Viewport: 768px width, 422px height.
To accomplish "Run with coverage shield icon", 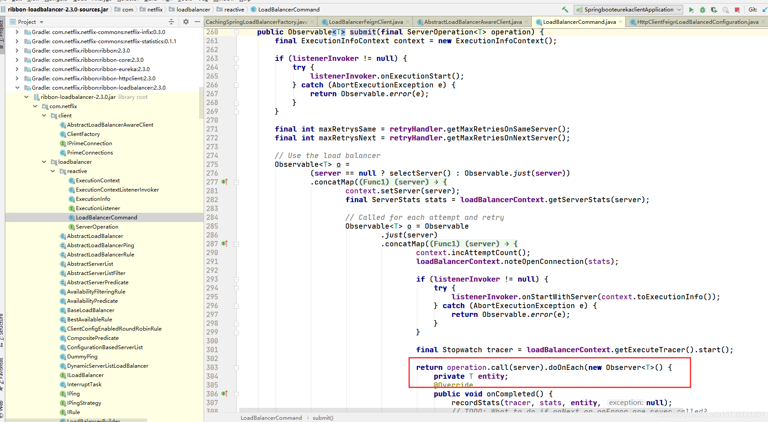I will tap(714, 10).
